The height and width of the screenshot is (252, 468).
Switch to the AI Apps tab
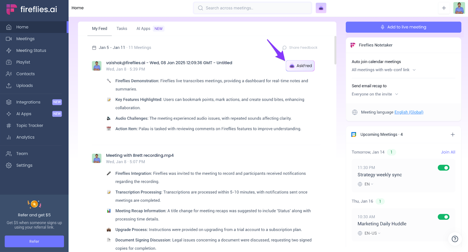[143, 29]
